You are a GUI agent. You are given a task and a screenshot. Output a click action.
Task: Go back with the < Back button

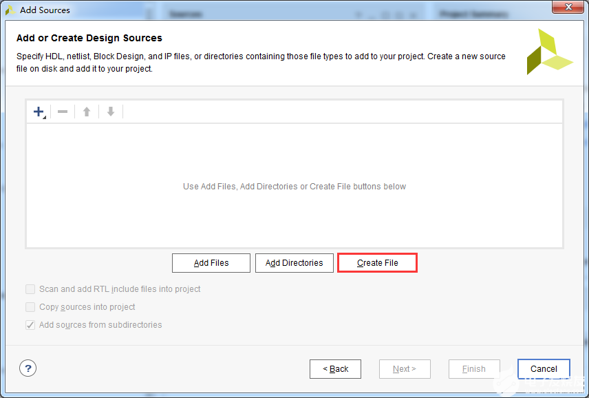336,369
